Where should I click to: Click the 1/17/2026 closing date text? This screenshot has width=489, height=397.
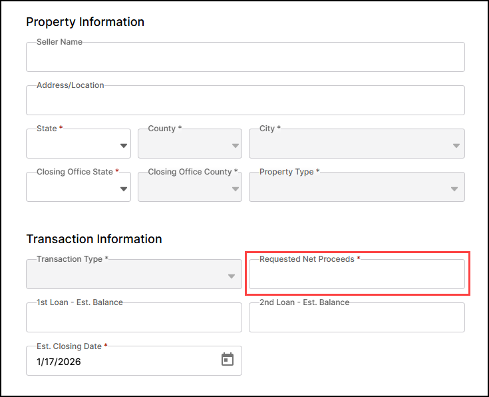click(x=58, y=362)
